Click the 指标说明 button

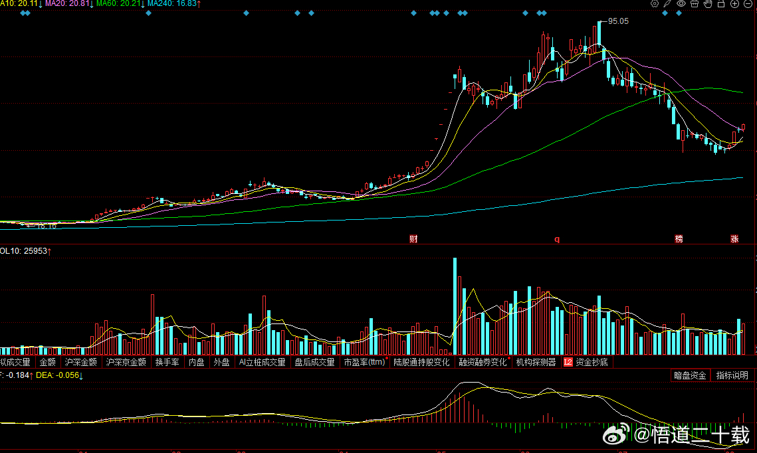732,375
